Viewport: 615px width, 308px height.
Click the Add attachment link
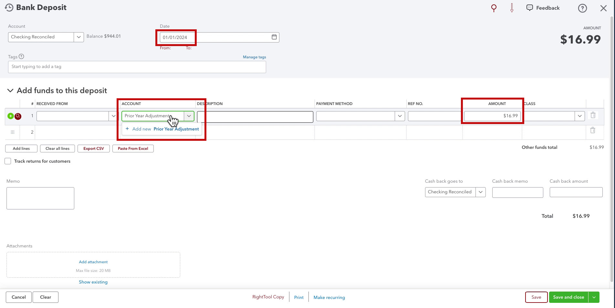pyautogui.click(x=93, y=262)
